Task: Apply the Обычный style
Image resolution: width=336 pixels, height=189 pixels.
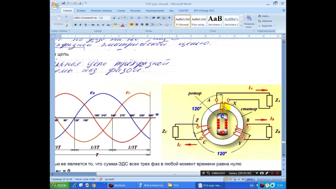Action: click(x=183, y=21)
